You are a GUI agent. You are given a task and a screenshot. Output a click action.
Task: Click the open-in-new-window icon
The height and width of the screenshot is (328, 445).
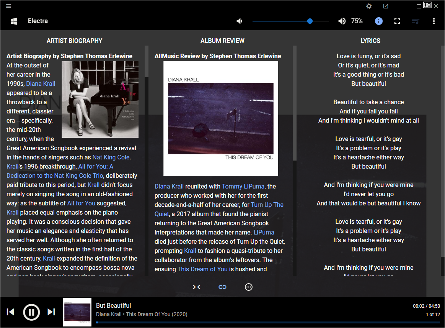click(386, 6)
